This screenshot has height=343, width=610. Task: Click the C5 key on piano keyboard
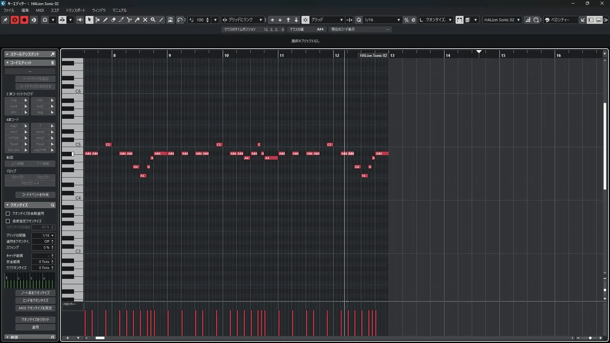pyautogui.click(x=76, y=145)
